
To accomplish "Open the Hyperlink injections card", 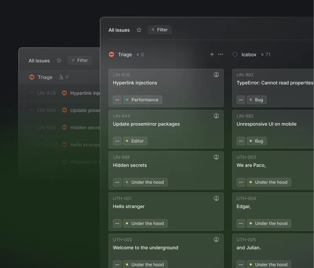I will (x=166, y=88).
